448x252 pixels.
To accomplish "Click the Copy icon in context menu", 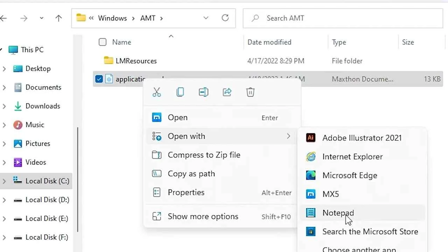I will (x=180, y=92).
